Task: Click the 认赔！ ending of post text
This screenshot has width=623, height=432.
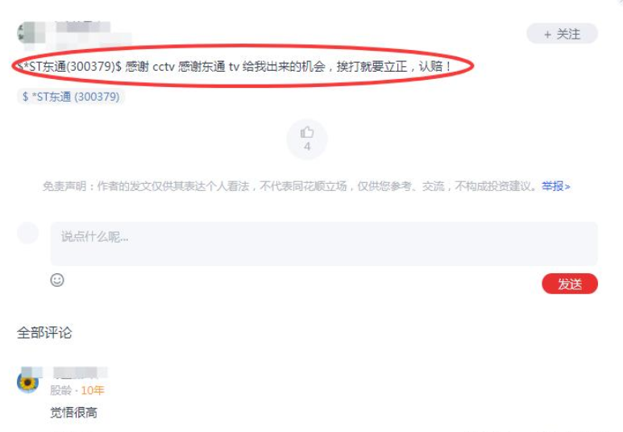Action: point(435,66)
